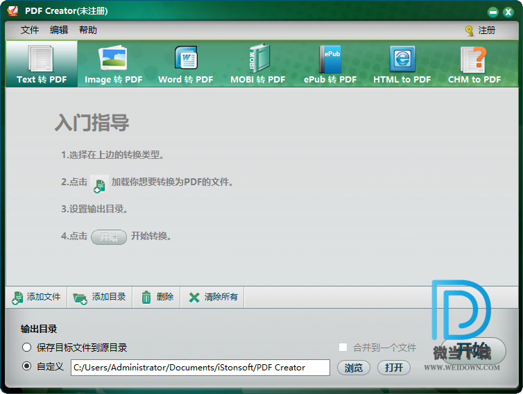The image size is (523, 394).
Task: Click the 开始 sample button in step 4
Action: (109, 237)
